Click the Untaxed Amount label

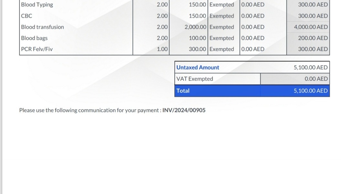pyautogui.click(x=198, y=68)
